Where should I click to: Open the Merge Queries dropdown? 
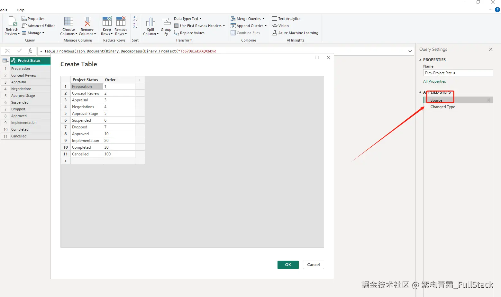pos(247,19)
